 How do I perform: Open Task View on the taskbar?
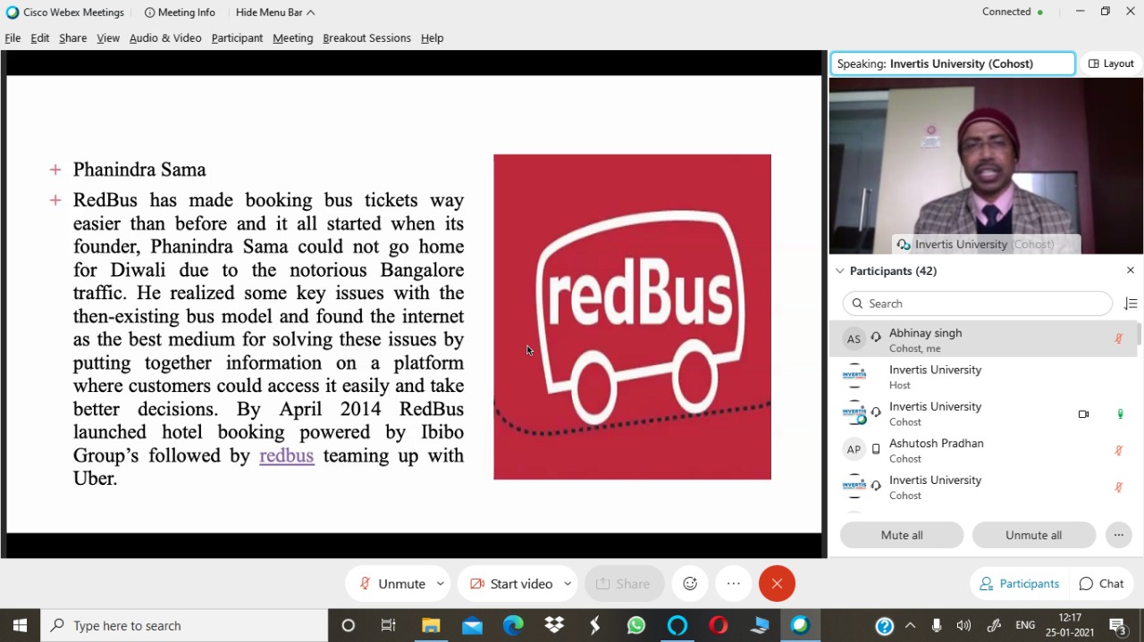(389, 625)
